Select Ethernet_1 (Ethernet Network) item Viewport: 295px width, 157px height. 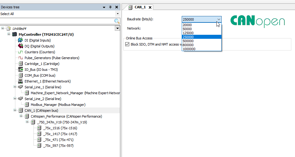(x=48, y=81)
